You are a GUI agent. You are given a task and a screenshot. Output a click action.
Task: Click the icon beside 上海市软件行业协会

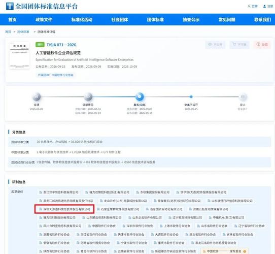[x=161, y=226]
